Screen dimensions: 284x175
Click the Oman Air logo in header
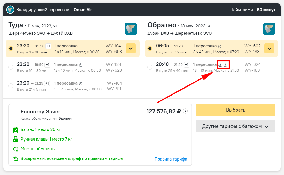click(10, 10)
